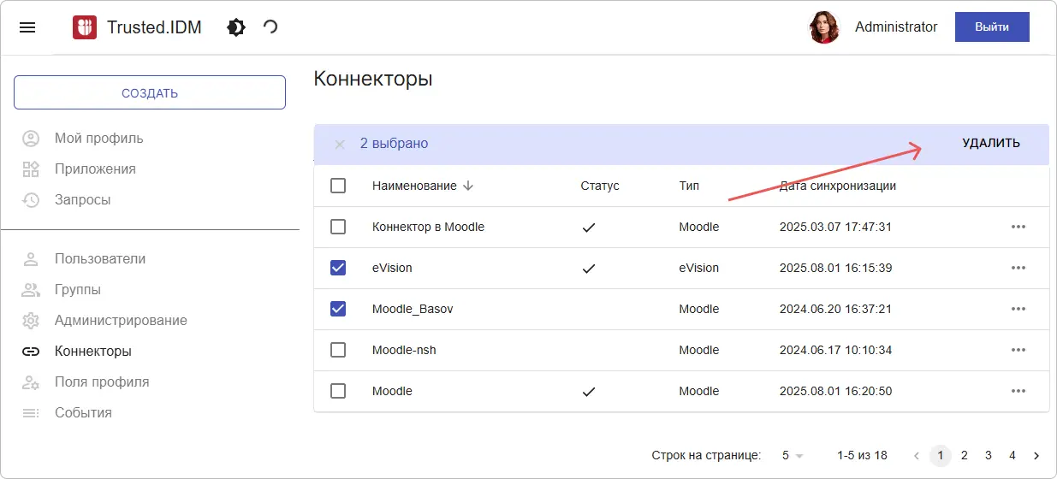Click the Статус column header
Image resolution: width=1057 pixels, height=479 pixels.
pyautogui.click(x=599, y=186)
